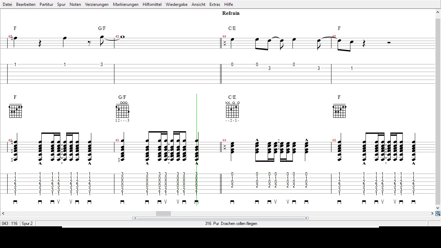Open the Verzierungen menu

coord(97,4)
